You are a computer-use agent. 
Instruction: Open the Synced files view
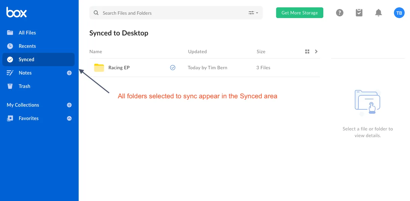pyautogui.click(x=27, y=59)
